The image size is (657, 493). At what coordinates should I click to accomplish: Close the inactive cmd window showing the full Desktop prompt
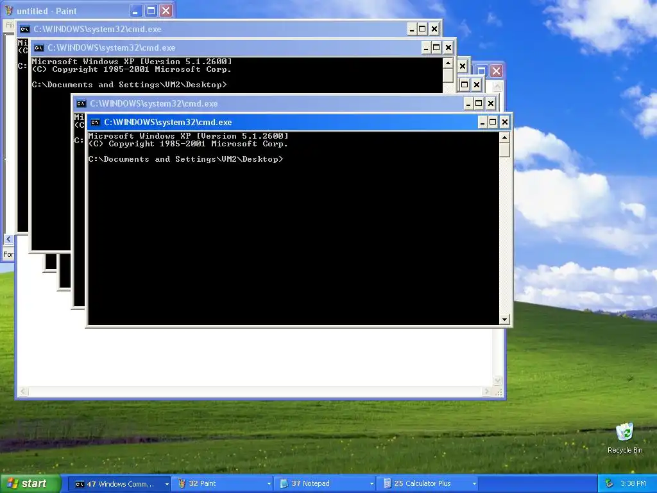pos(448,48)
